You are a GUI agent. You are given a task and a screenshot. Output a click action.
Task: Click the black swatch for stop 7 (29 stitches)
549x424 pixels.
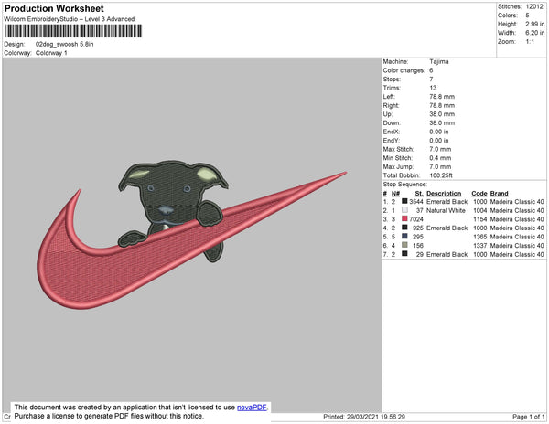click(404, 254)
